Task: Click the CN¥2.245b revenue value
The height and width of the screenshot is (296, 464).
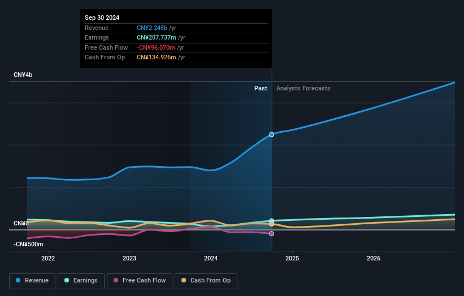Action: click(x=152, y=28)
